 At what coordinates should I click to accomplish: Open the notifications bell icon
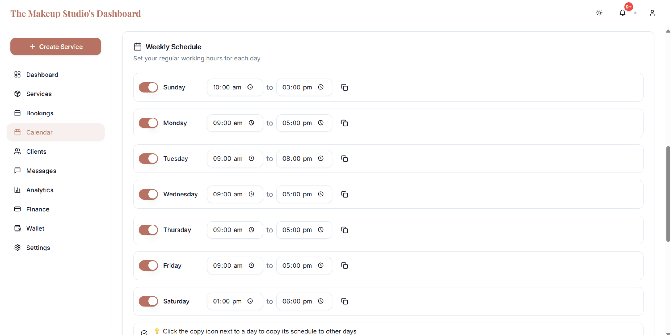click(622, 13)
